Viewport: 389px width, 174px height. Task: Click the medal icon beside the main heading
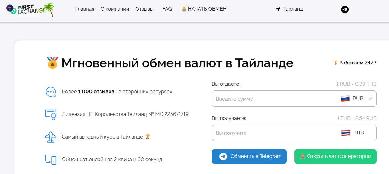[x=53, y=63]
